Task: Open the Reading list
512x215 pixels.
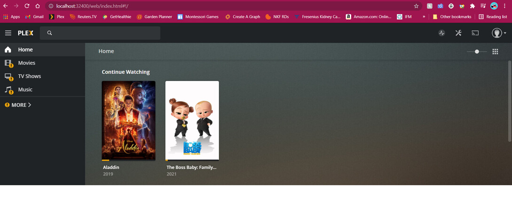Action: 493,16
